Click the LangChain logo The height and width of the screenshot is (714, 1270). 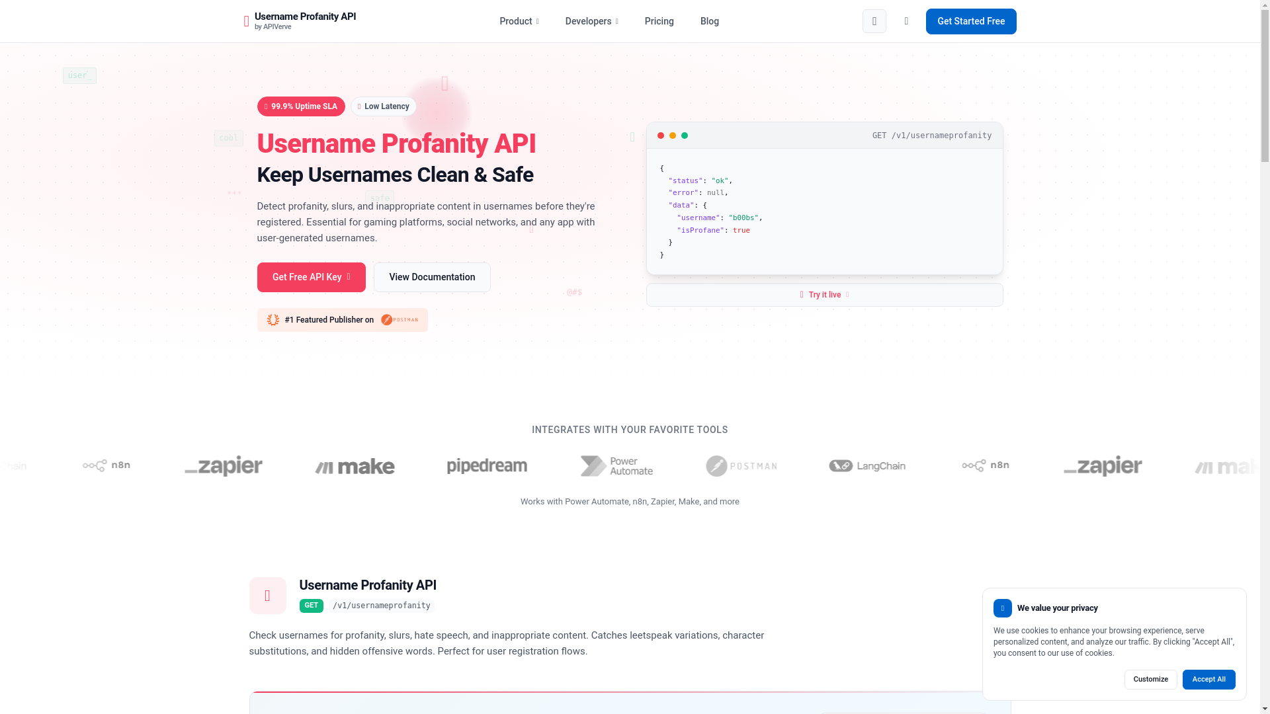[x=867, y=466]
